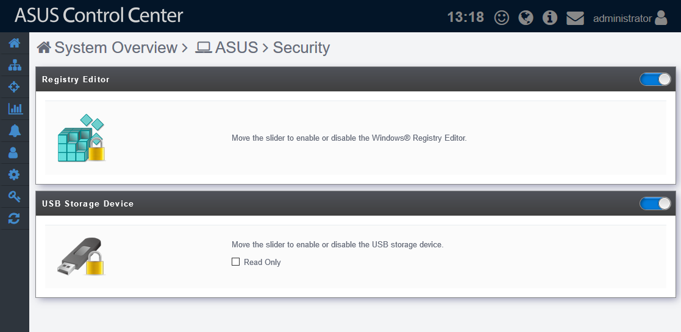
Task: Open the bell notifications sidebar icon
Action: [x=14, y=130]
